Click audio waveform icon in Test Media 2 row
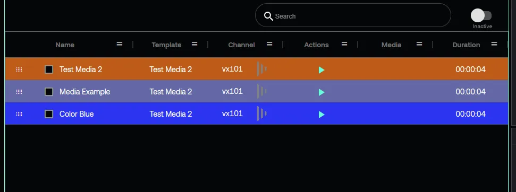Viewport: 516px width, 192px height. (x=261, y=69)
